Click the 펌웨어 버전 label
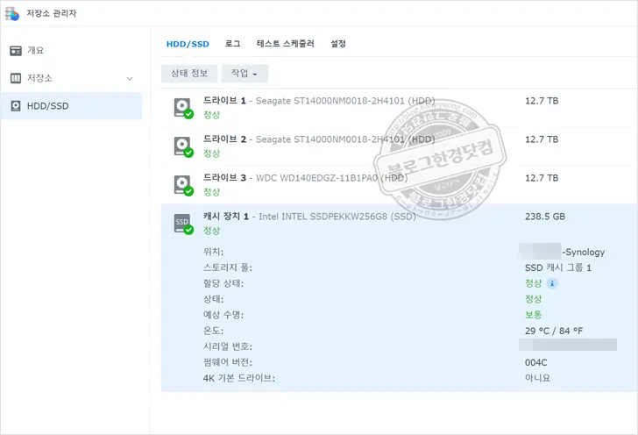This screenshot has height=435, width=638. (x=228, y=362)
